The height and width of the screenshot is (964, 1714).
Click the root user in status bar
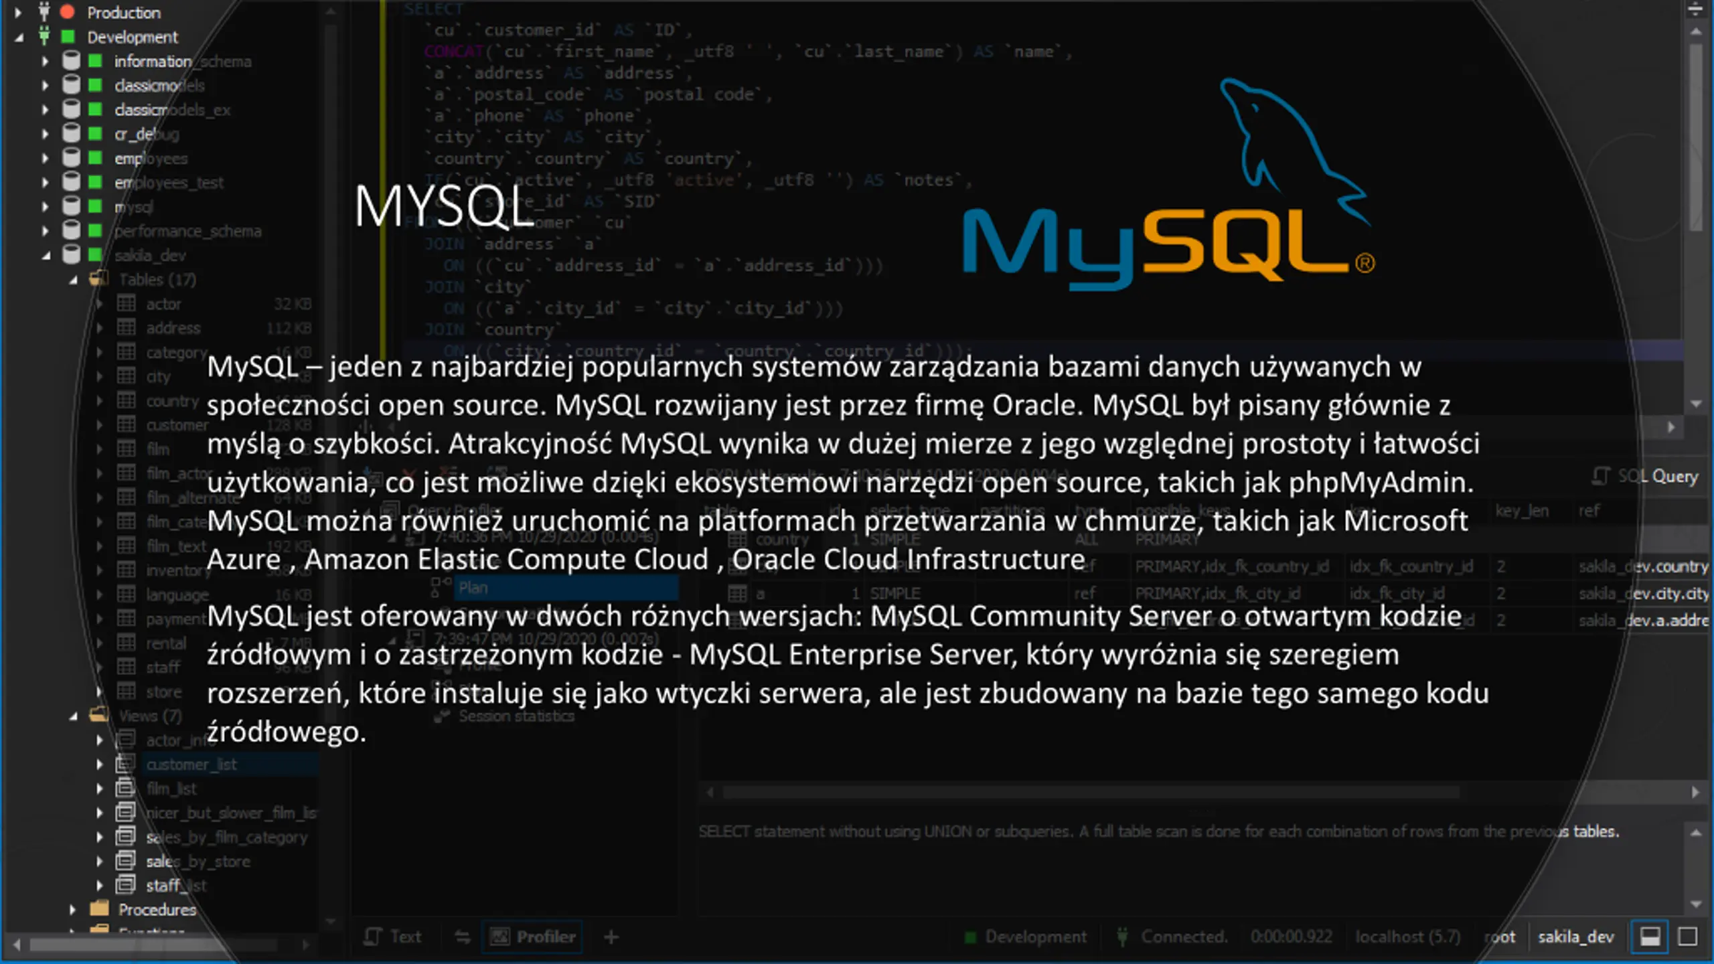pos(1500,937)
